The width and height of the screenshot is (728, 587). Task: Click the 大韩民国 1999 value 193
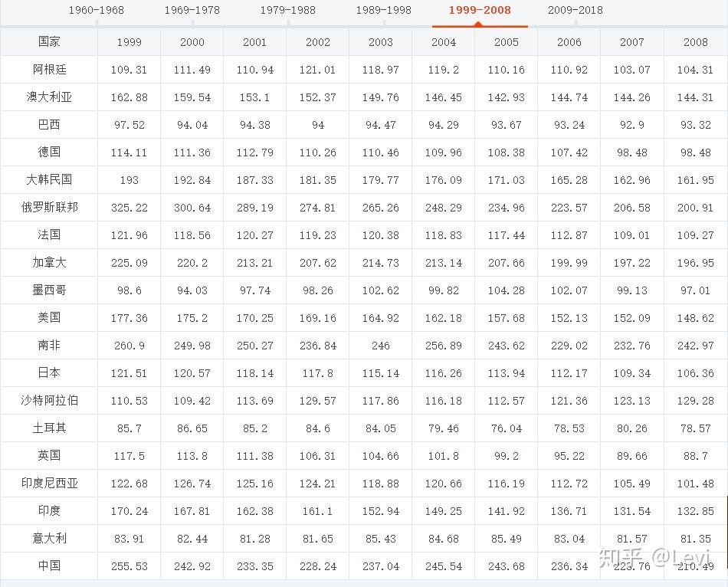pos(130,180)
